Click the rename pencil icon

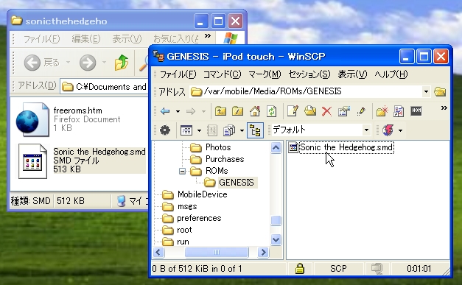pyautogui.click(x=361, y=111)
